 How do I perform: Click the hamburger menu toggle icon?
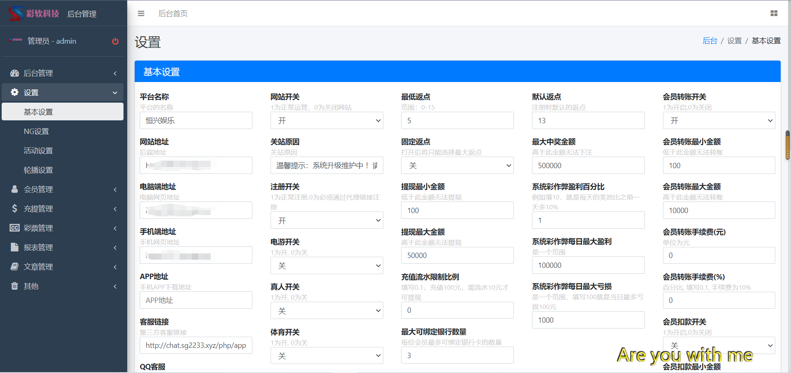pos(141,14)
